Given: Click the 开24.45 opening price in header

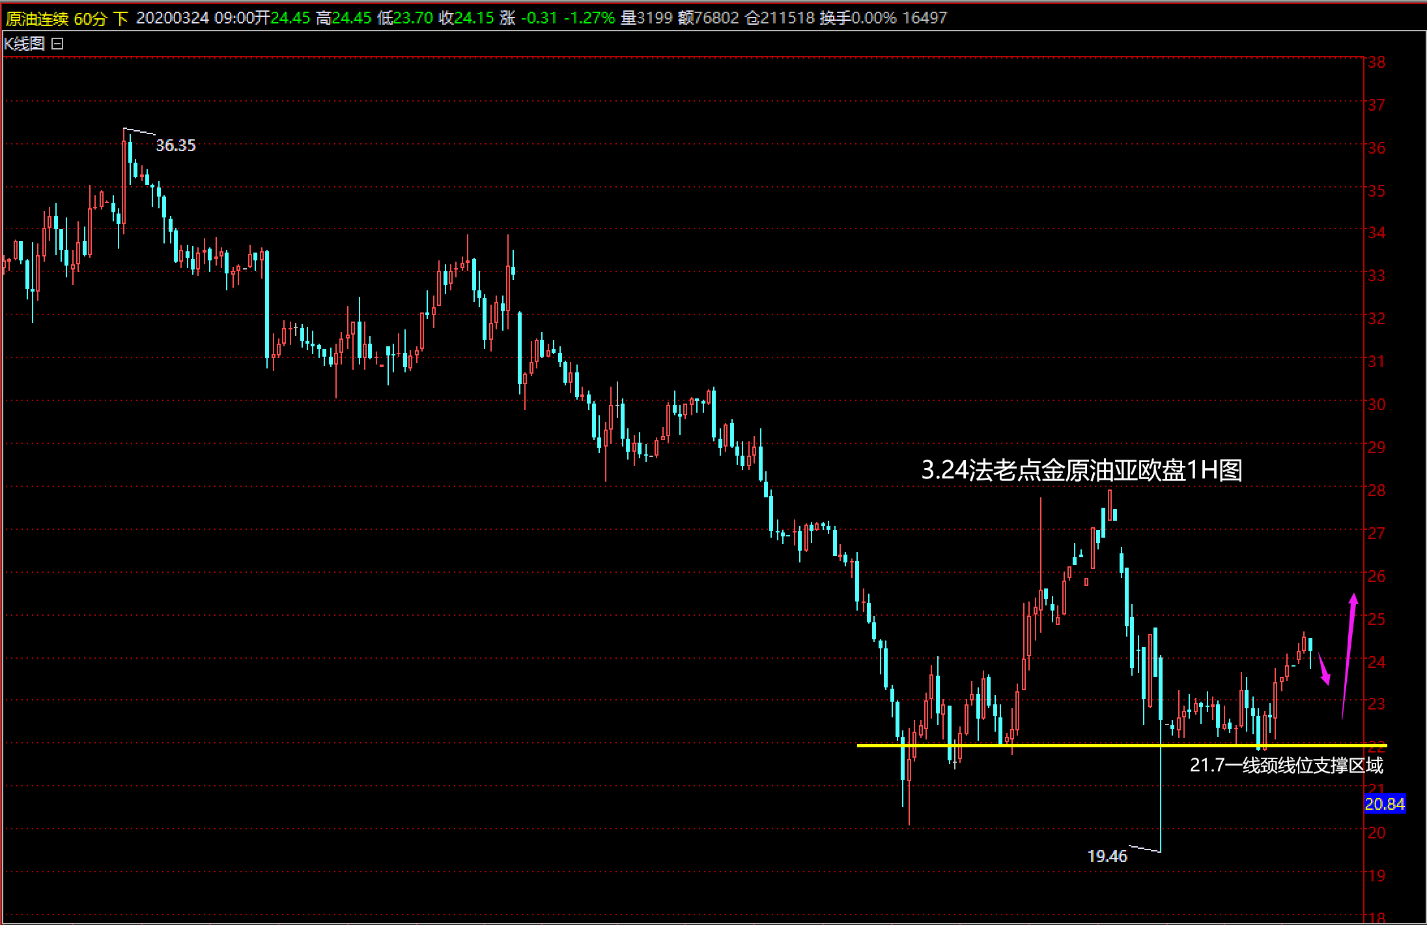Looking at the screenshot, I should 282,18.
